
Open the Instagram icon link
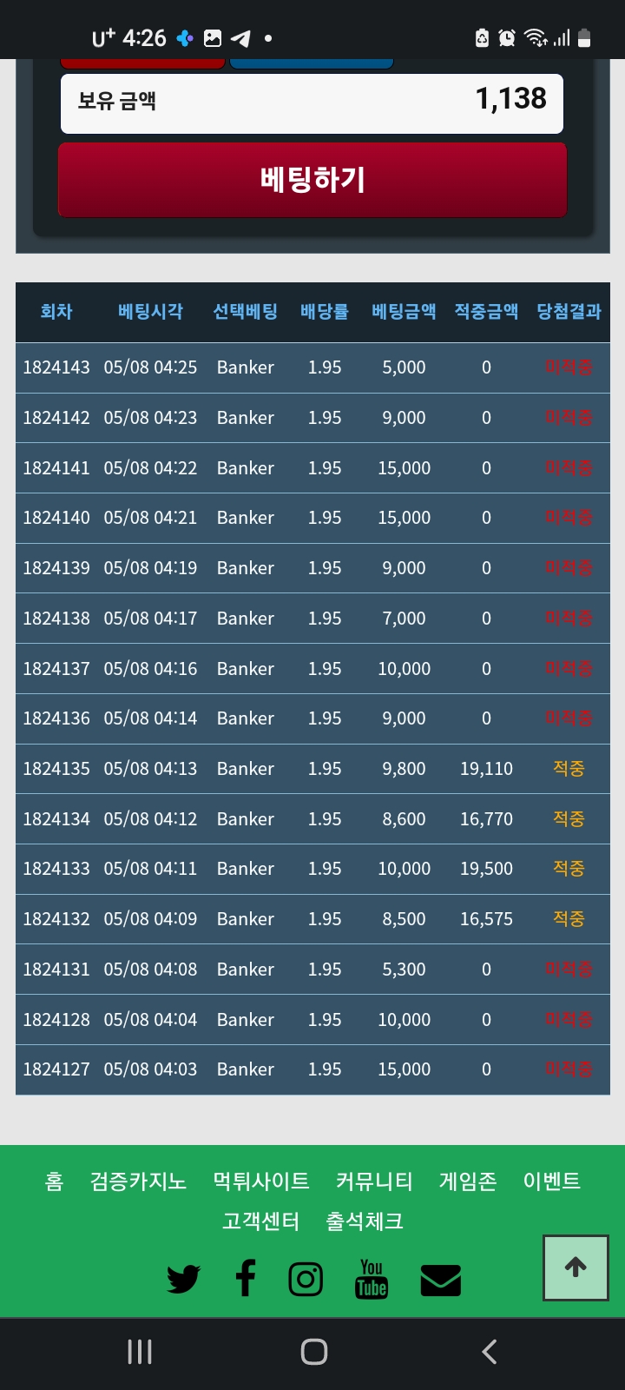306,1279
